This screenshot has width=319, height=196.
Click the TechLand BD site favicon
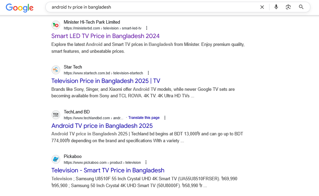point(56,115)
